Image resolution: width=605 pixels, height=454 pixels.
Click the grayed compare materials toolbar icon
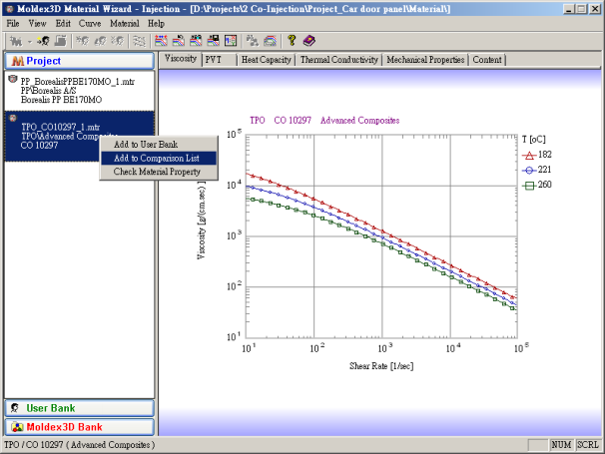pyautogui.click(x=253, y=41)
